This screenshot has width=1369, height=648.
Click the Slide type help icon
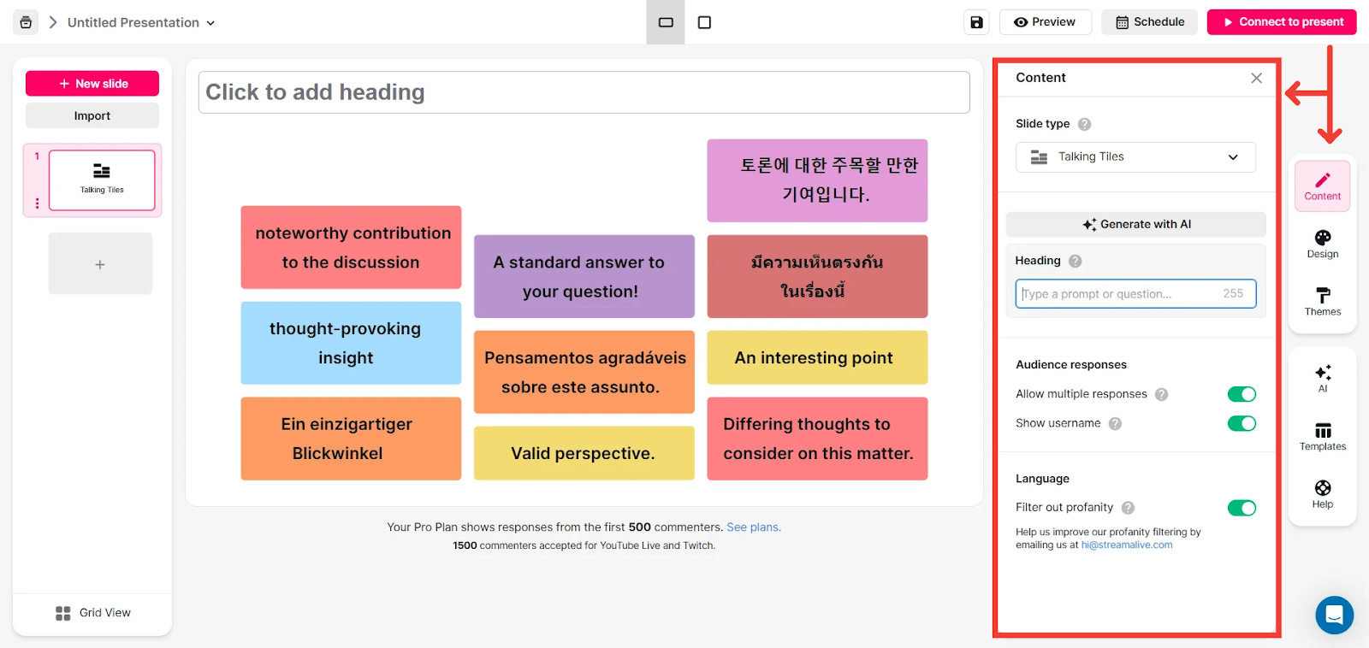click(1084, 124)
